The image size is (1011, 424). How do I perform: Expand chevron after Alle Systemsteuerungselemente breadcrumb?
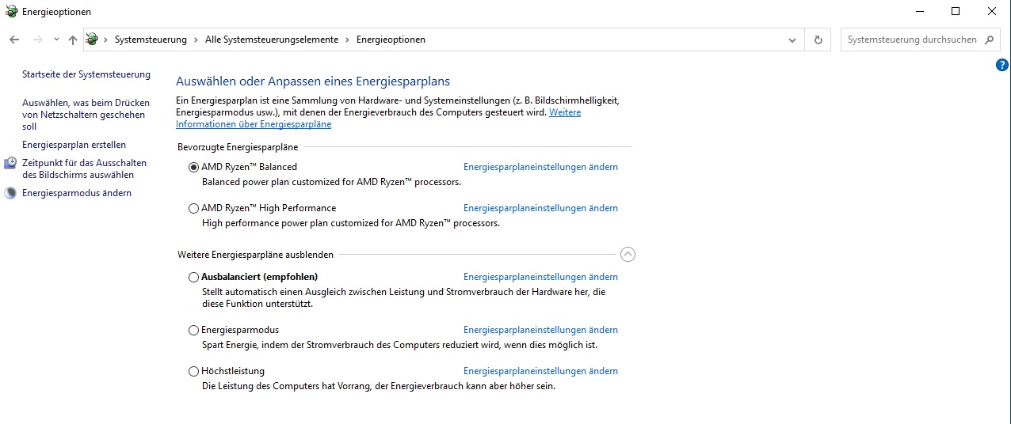pos(347,40)
